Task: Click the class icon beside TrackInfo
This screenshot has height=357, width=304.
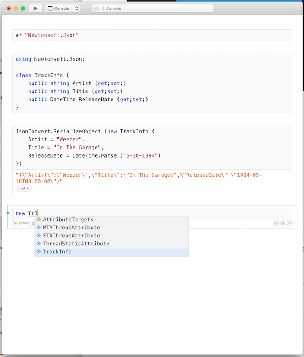Action: pos(39,252)
